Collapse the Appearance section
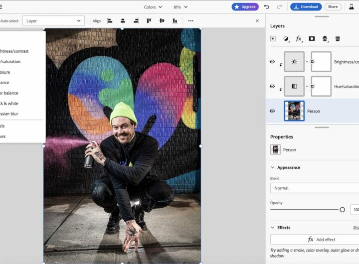Viewport: 359px width, 264px height. pyautogui.click(x=273, y=167)
